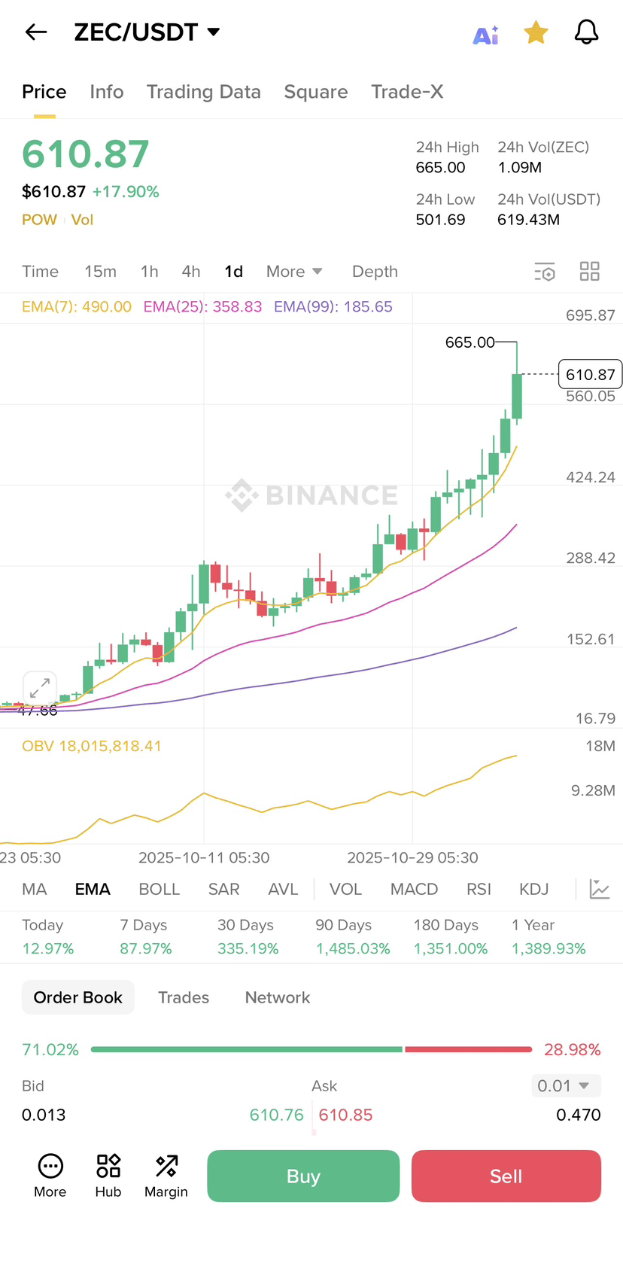Tap the 7 Days 87.97% performance
This screenshot has width=623, height=1266.
(146, 936)
